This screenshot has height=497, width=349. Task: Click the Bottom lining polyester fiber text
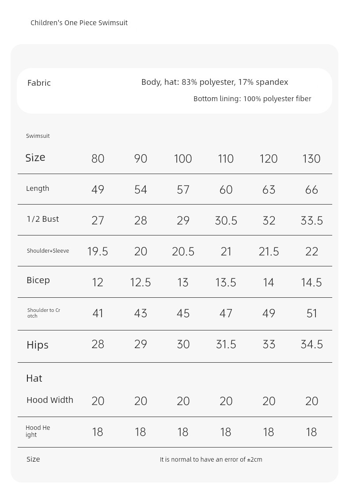point(252,99)
